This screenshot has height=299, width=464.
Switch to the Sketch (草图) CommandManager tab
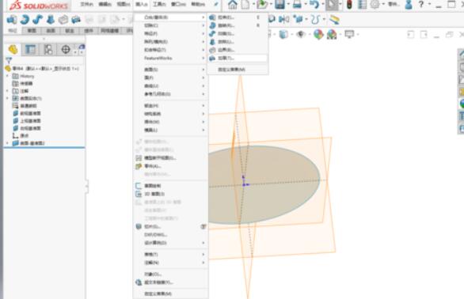pos(32,31)
